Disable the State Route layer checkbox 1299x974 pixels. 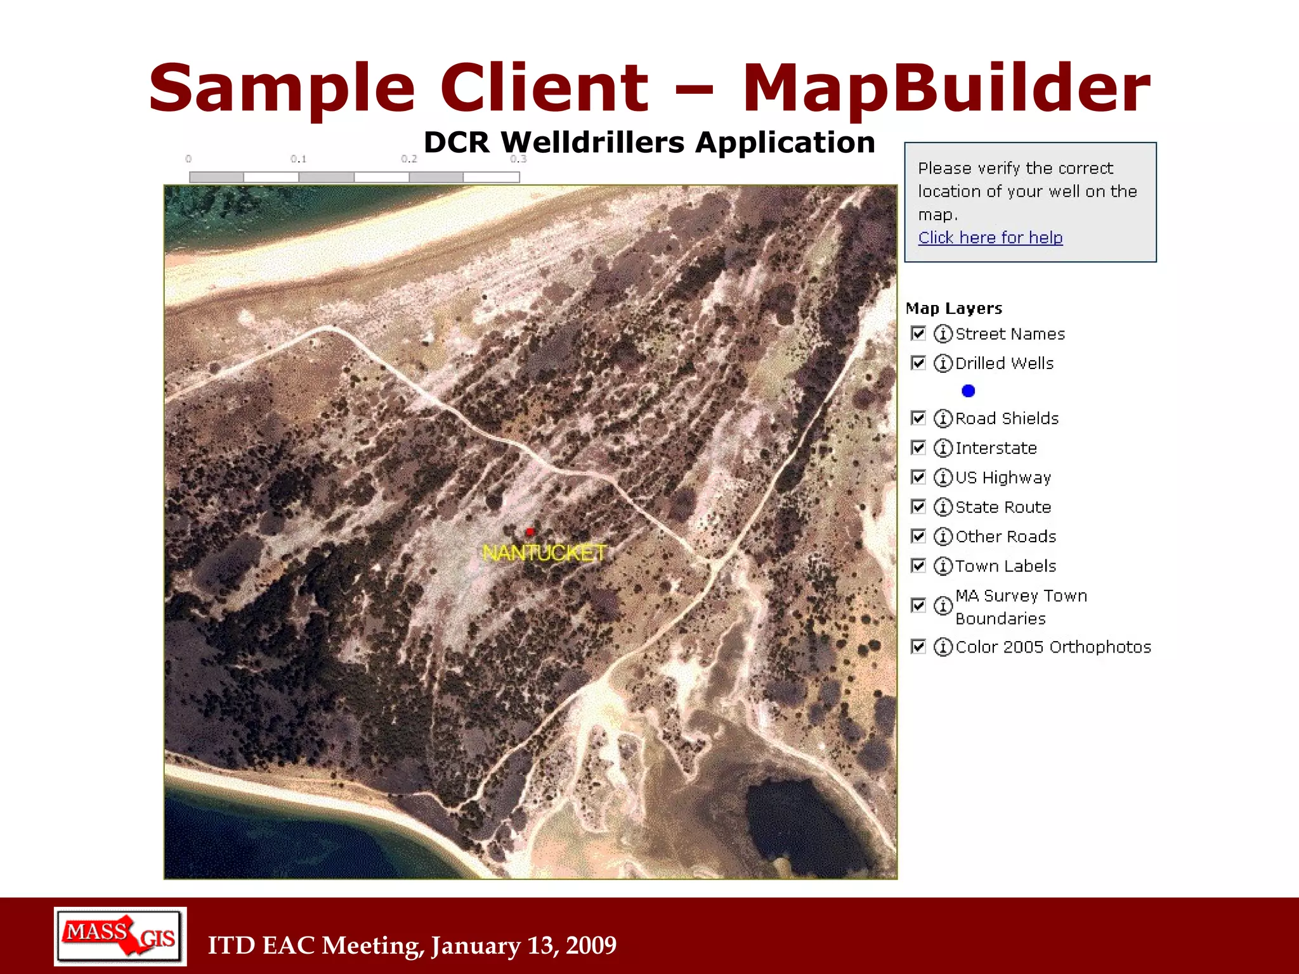(x=918, y=507)
